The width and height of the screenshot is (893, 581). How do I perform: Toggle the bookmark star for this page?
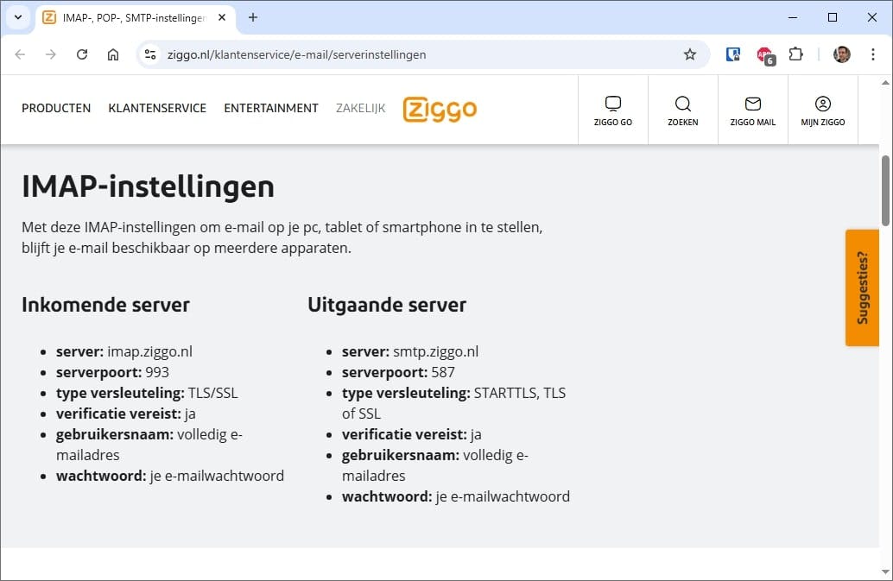pyautogui.click(x=689, y=54)
